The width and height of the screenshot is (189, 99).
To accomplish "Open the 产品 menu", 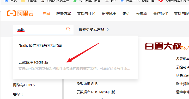I will (x=46, y=13).
